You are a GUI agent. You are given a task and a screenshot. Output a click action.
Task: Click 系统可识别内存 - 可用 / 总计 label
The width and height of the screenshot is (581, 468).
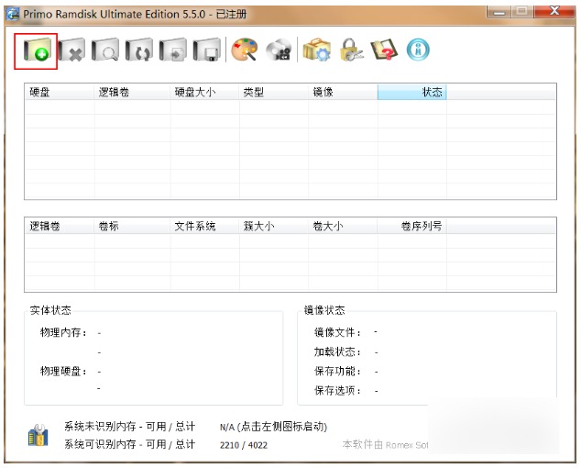[x=130, y=444]
